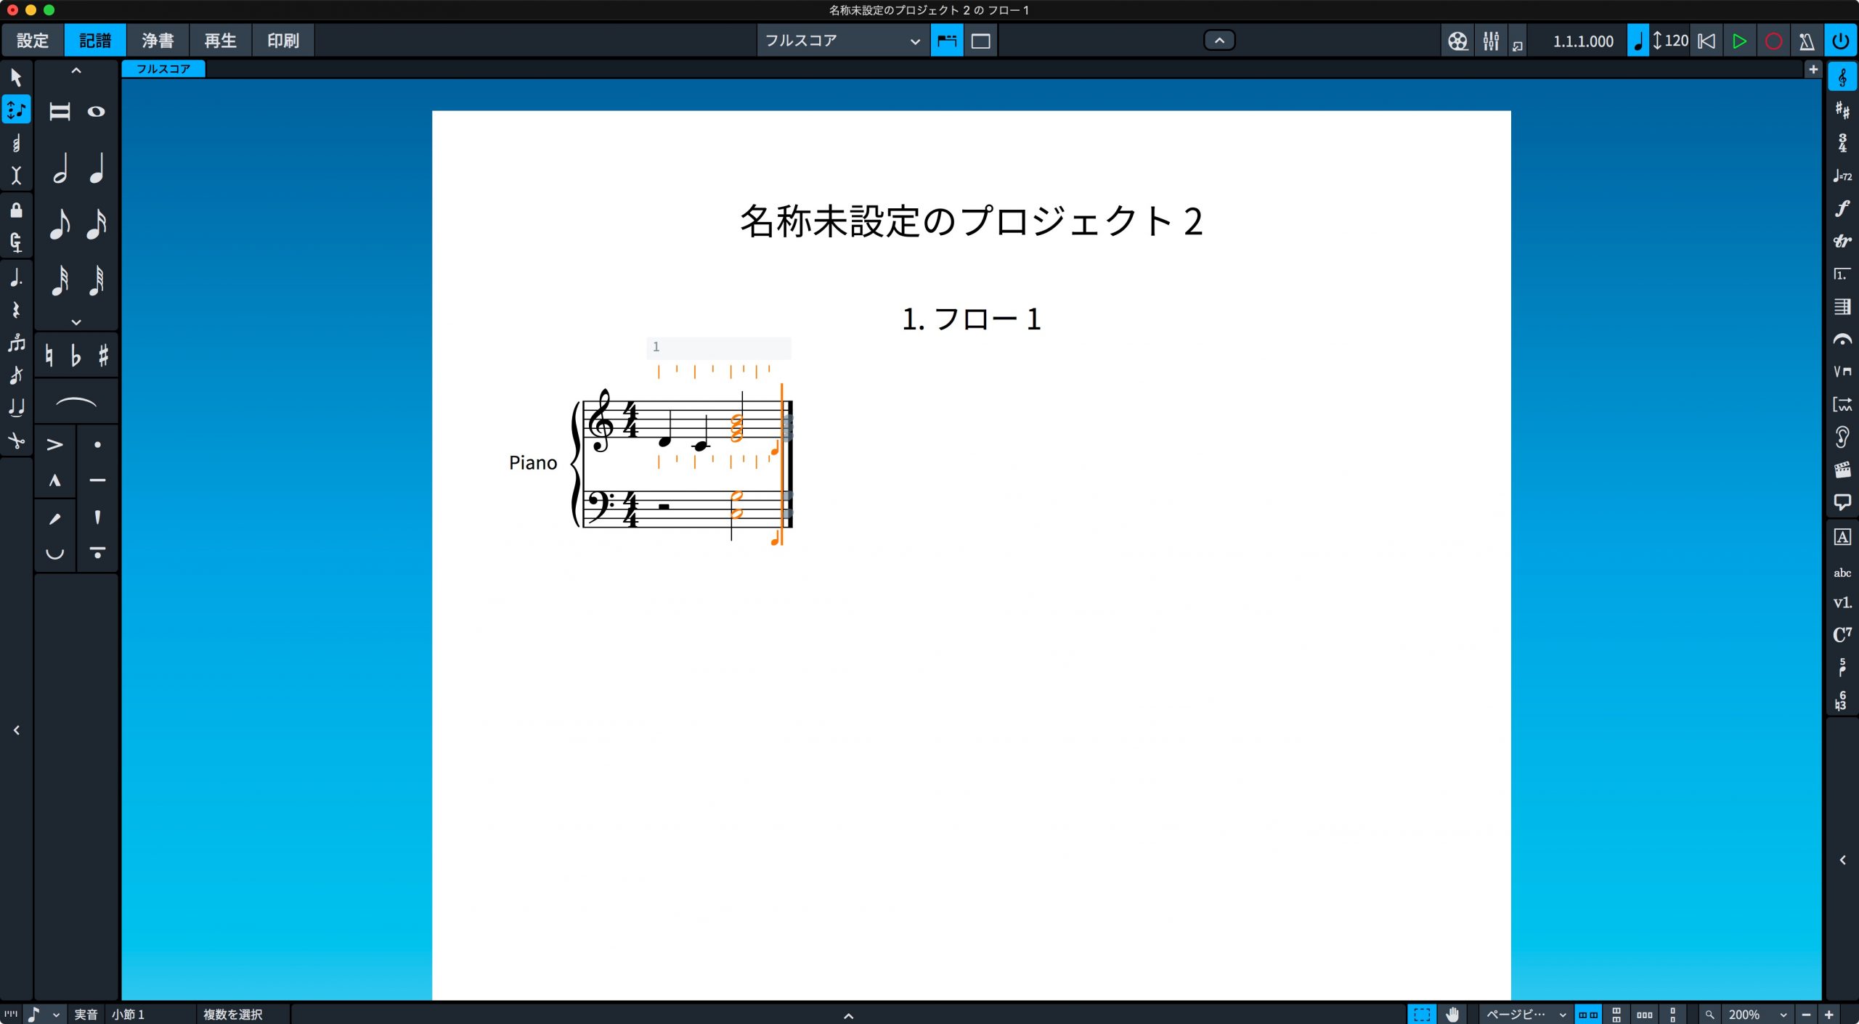1859x1024 pixels.
Task: Add staccato-tenuto articulation
Action: pyautogui.click(x=97, y=553)
